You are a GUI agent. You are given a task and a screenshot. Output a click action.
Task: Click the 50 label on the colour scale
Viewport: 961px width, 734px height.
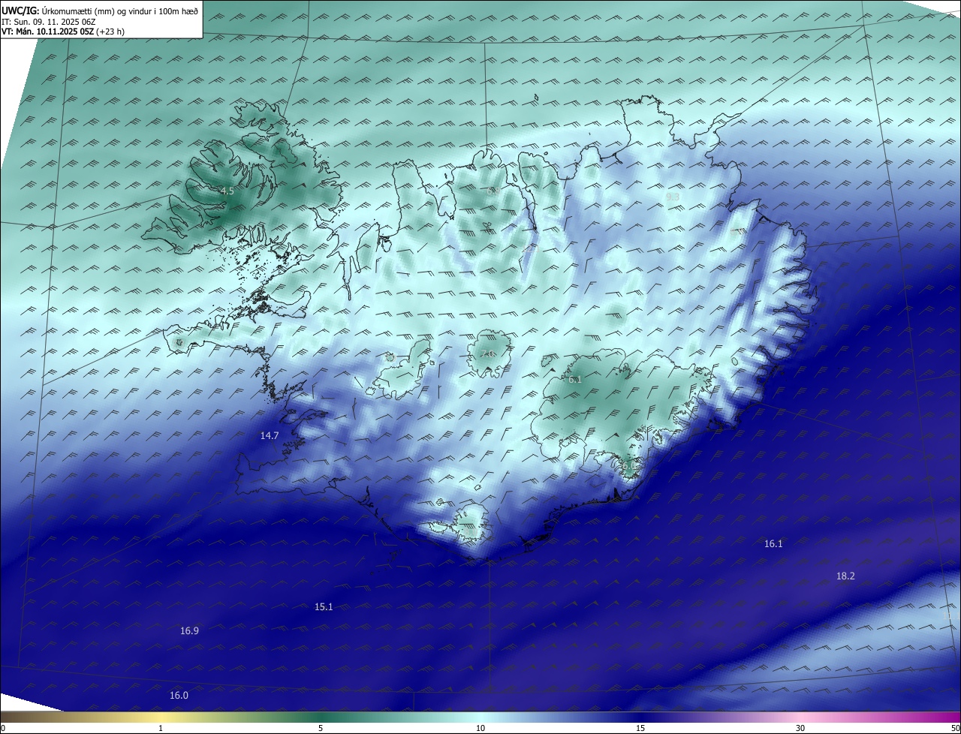click(955, 728)
